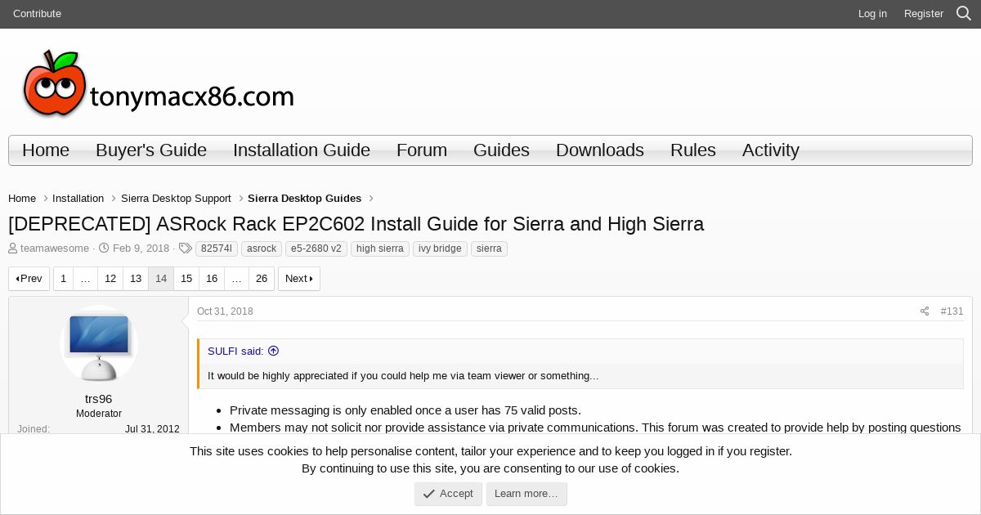Viewport: 981px width, 515px height.
Task: Go to page 13
Action: 136,279
